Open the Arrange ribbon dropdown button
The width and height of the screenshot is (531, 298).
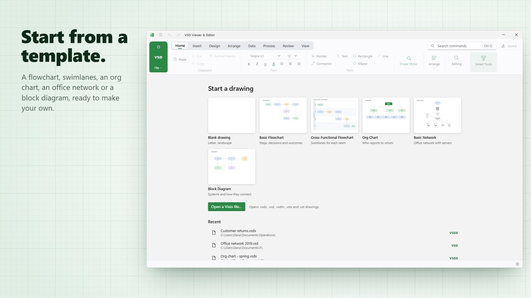point(434,62)
